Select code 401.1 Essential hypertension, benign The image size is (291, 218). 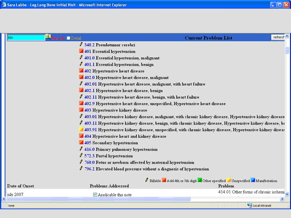pos(90,64)
